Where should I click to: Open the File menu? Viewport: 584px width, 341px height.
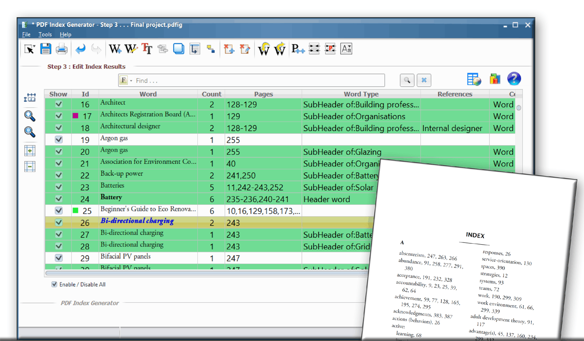click(26, 35)
